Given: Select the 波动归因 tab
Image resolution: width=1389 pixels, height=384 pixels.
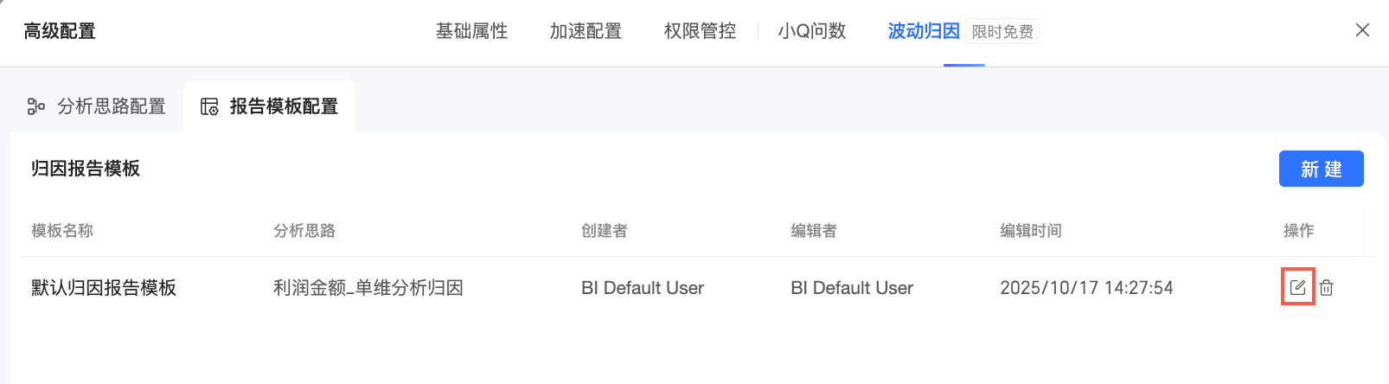Looking at the screenshot, I should point(924,31).
